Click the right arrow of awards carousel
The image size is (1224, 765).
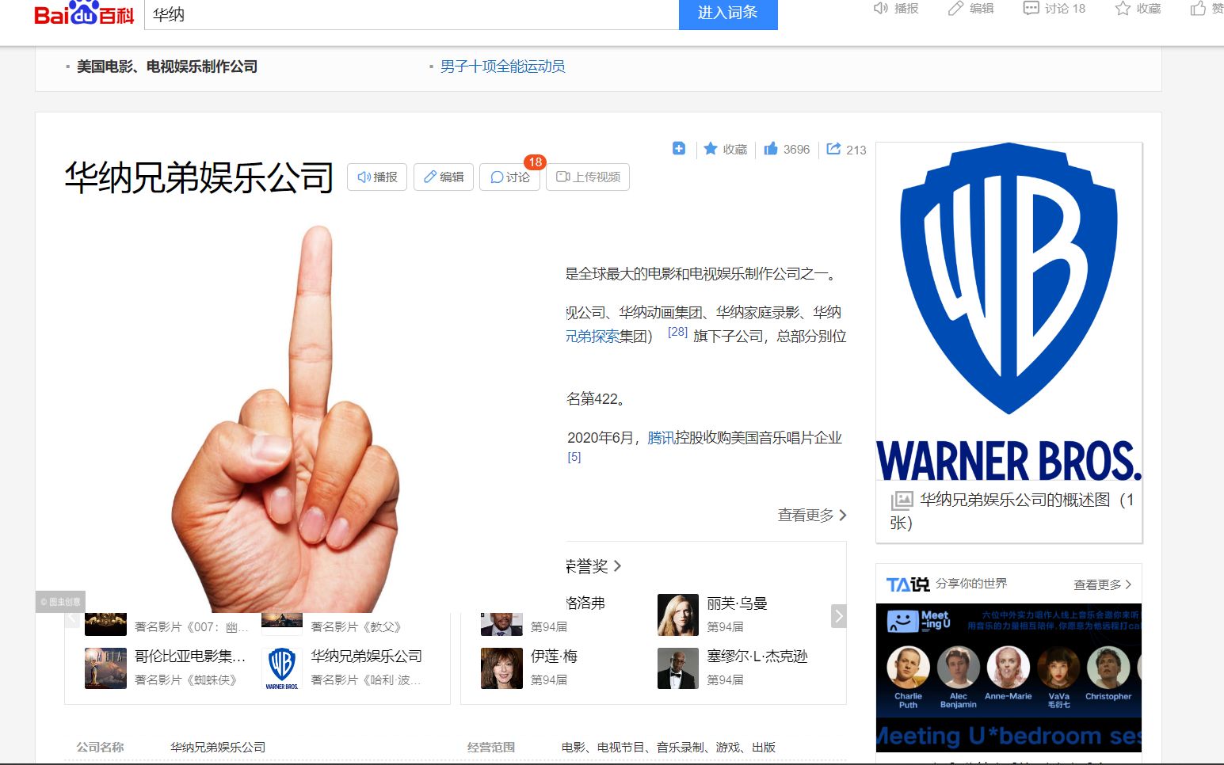pyautogui.click(x=839, y=616)
